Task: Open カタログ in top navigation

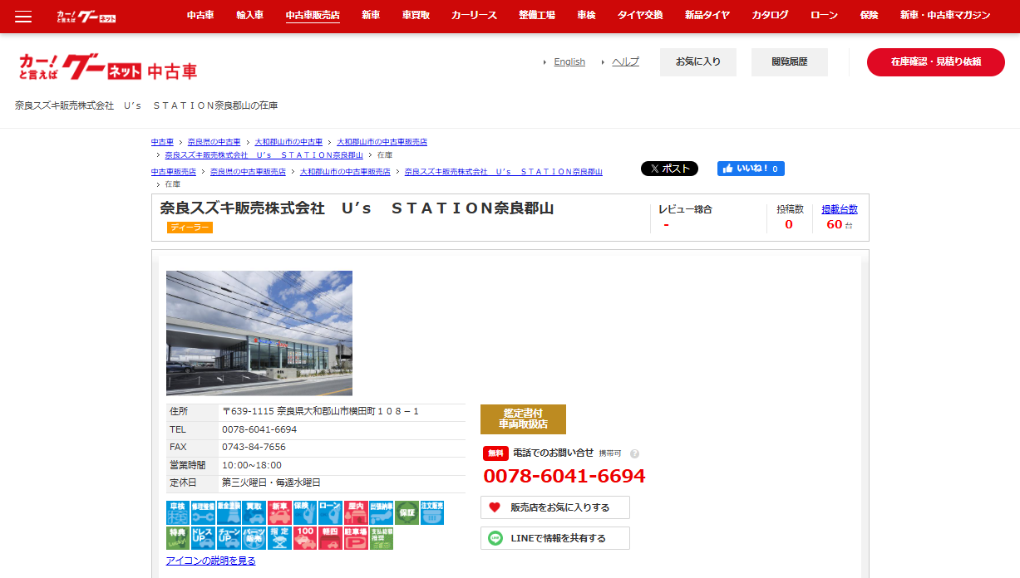Action: tap(770, 15)
